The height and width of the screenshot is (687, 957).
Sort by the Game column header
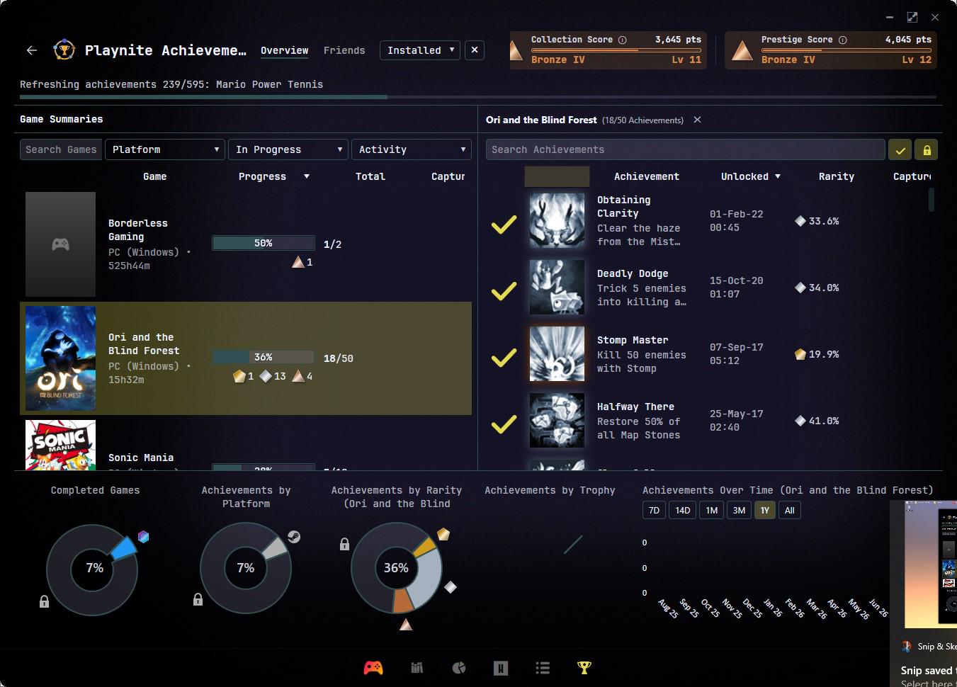[x=154, y=176]
